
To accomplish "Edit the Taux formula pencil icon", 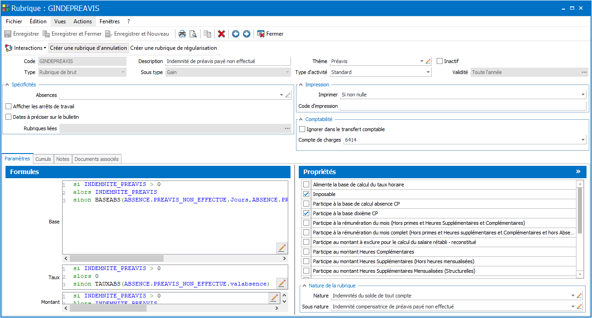I will [282, 283].
